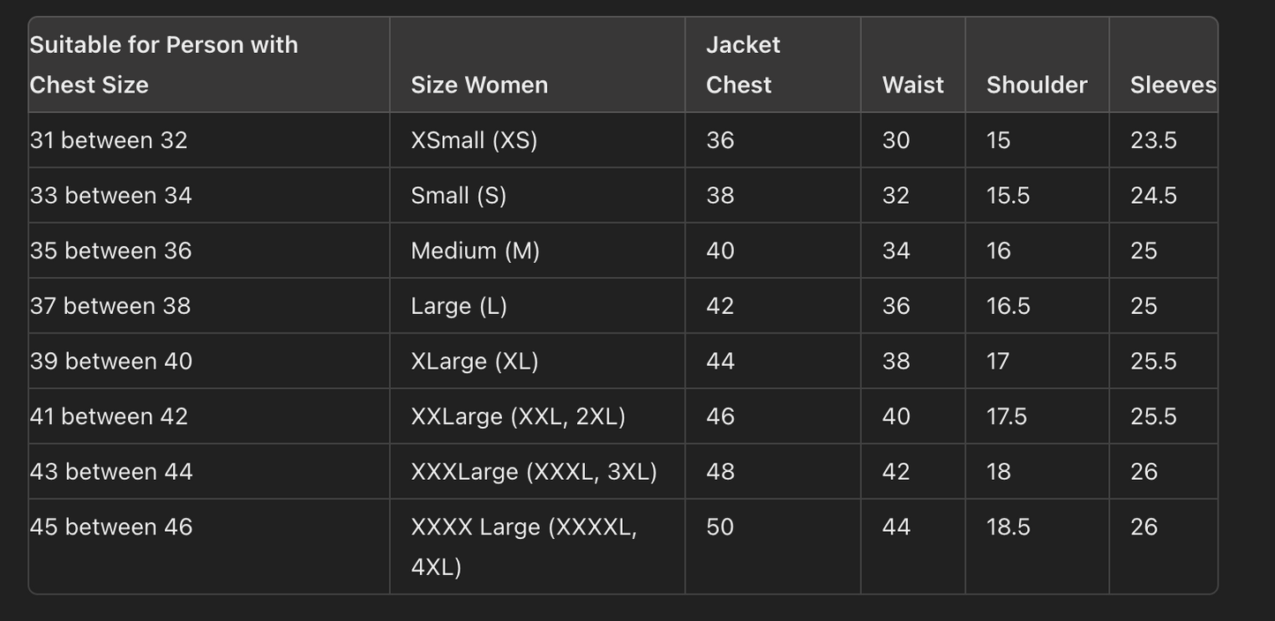Viewport: 1275px width, 621px height.
Task: Click the "31 between 32" chest size cell
Action: [109, 140]
